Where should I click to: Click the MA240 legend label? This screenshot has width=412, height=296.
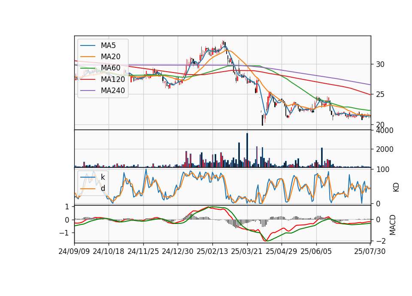pos(113,91)
